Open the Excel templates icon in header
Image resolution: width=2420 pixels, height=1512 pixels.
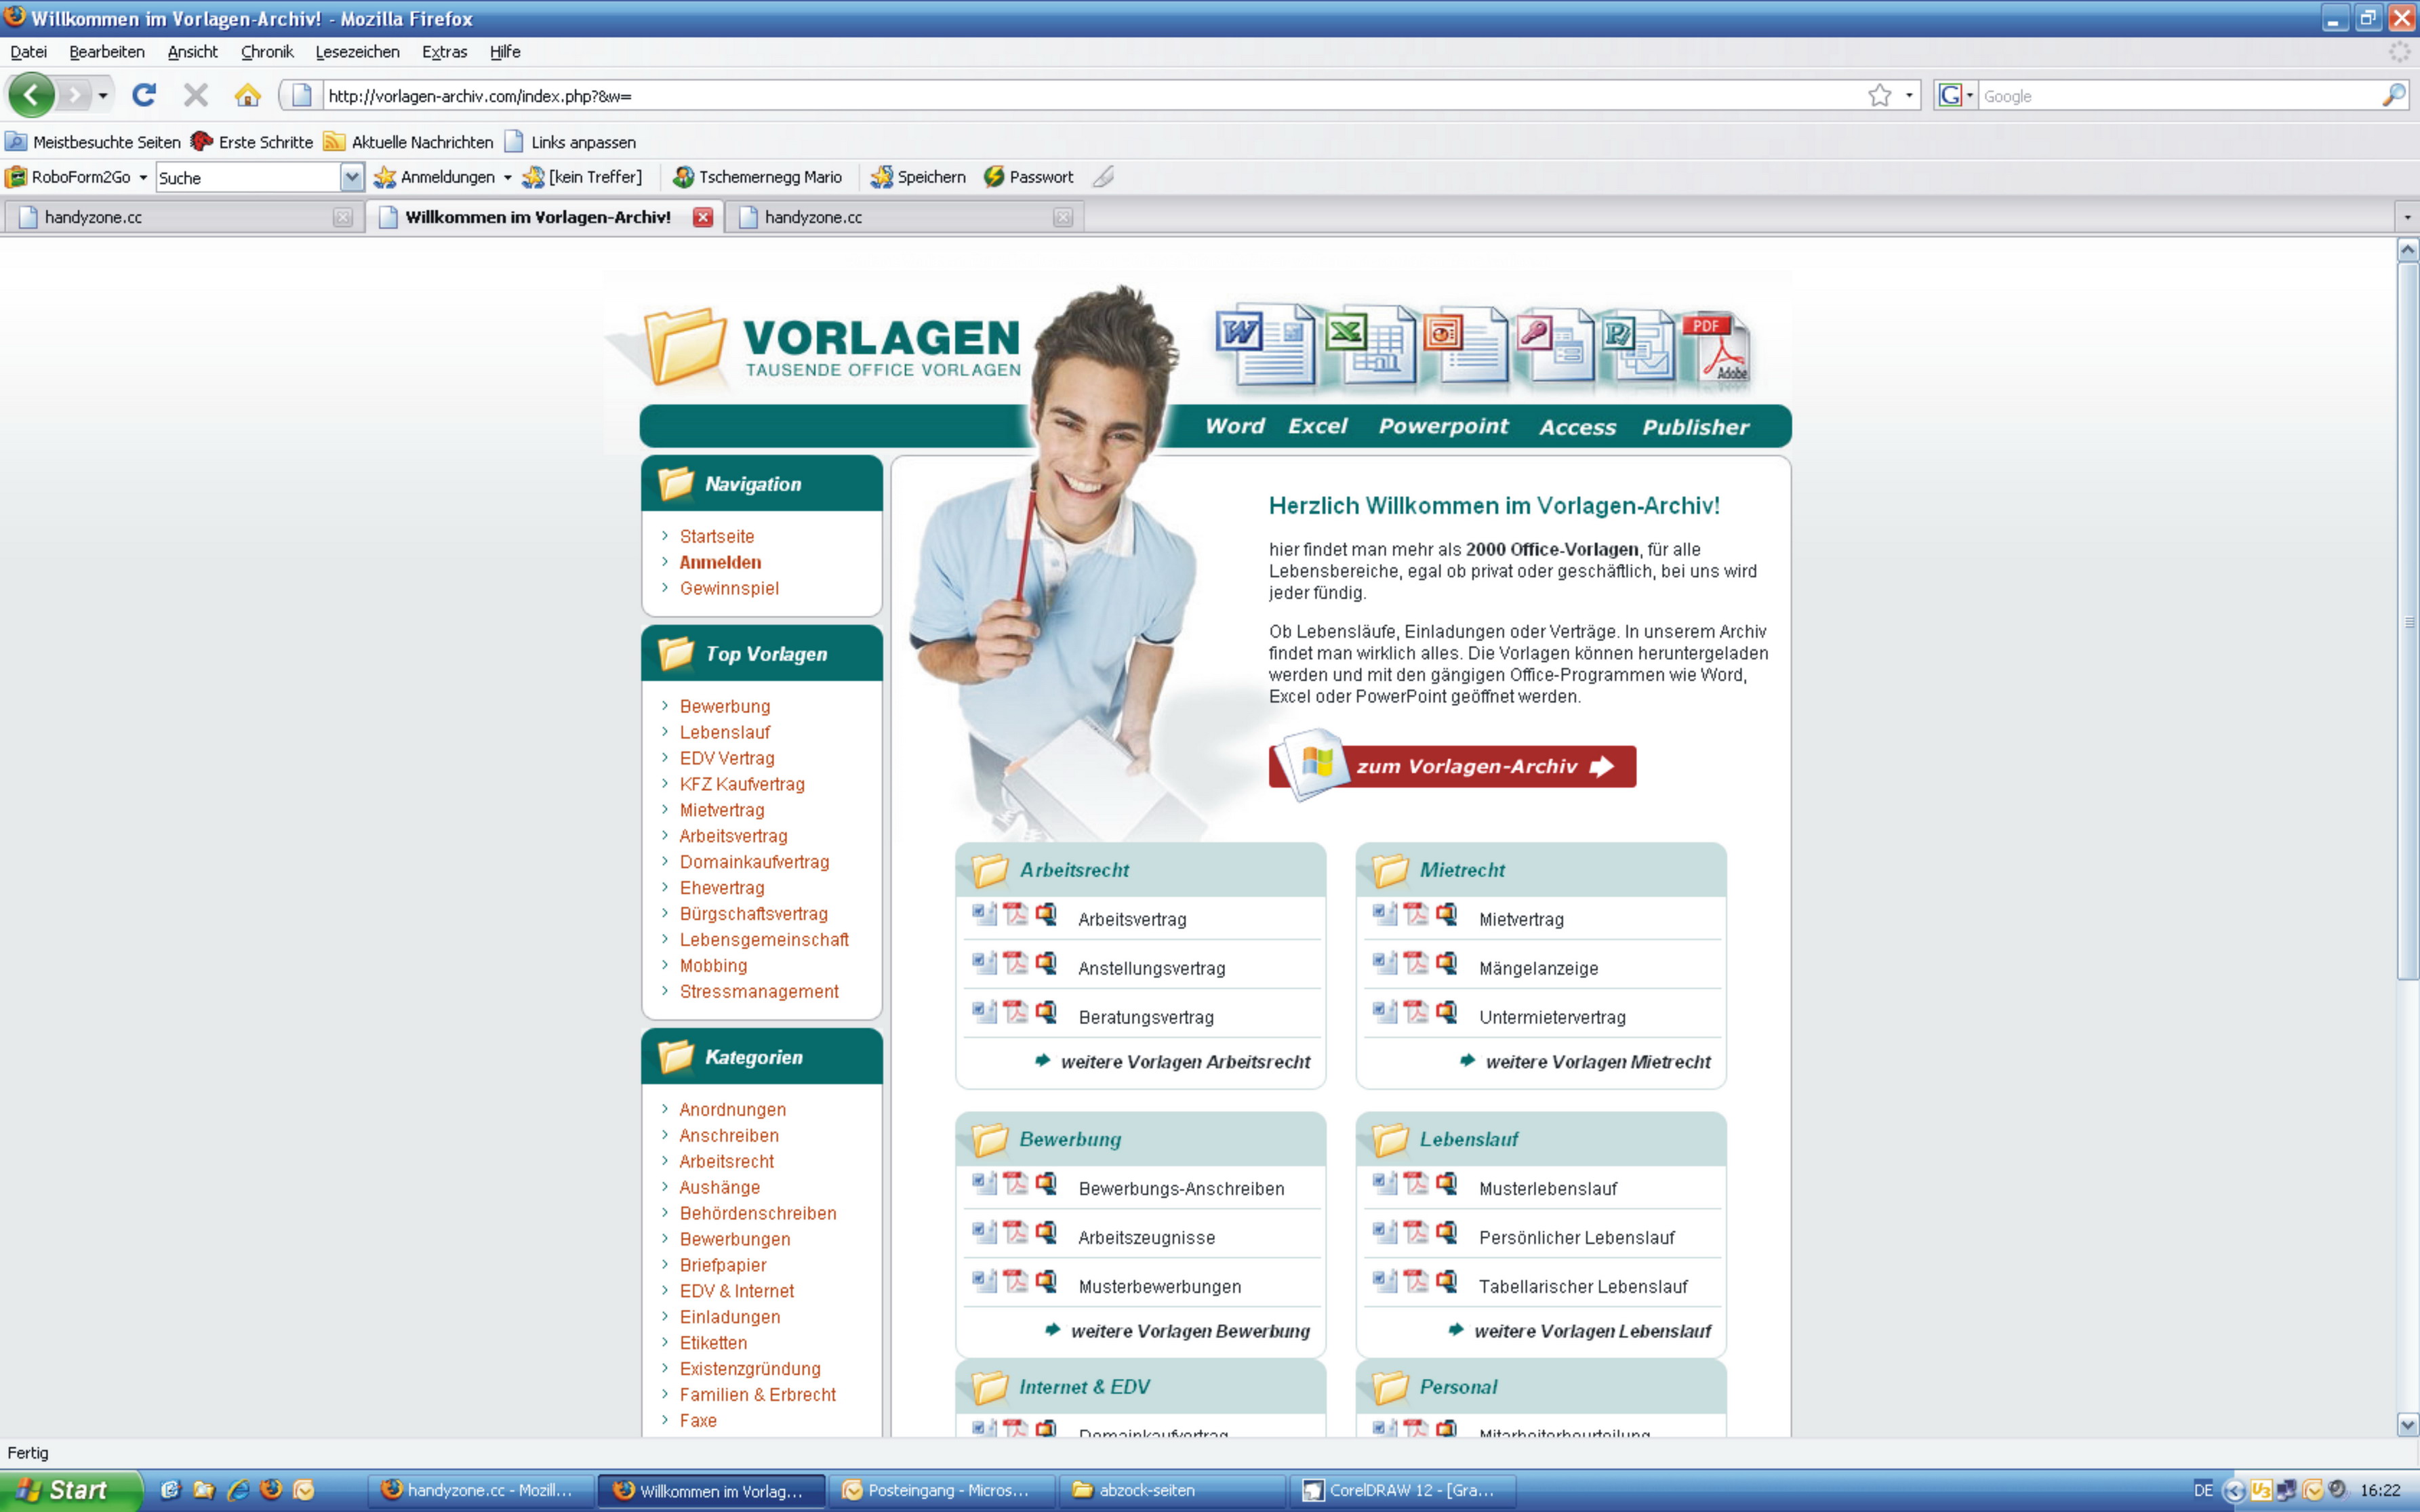(x=1371, y=344)
